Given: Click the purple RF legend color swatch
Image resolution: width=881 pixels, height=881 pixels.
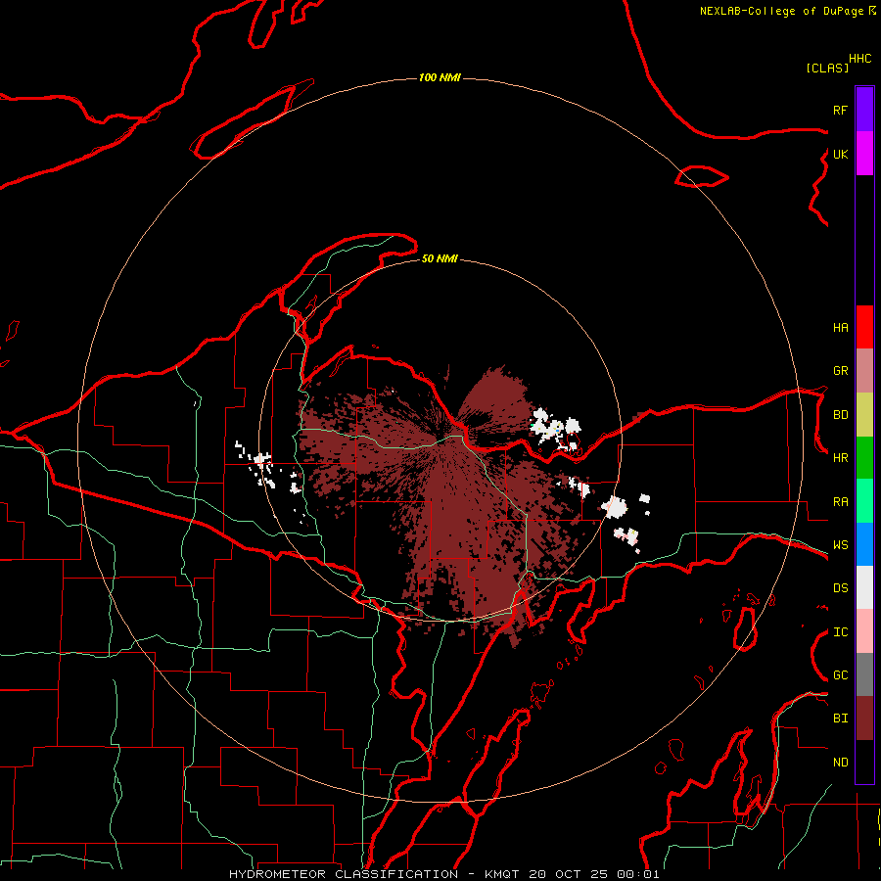Looking at the screenshot, I should coord(864,110).
